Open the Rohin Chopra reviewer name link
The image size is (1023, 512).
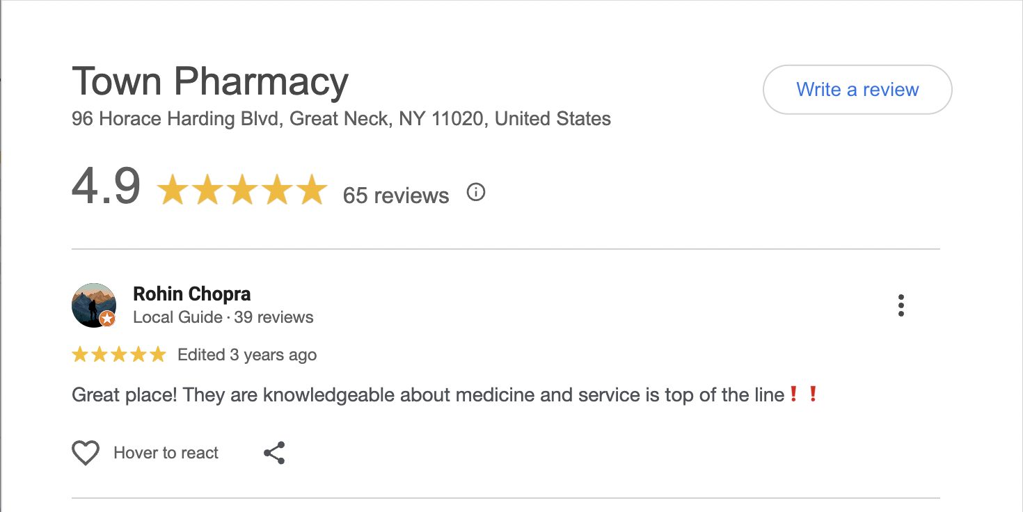(x=191, y=294)
